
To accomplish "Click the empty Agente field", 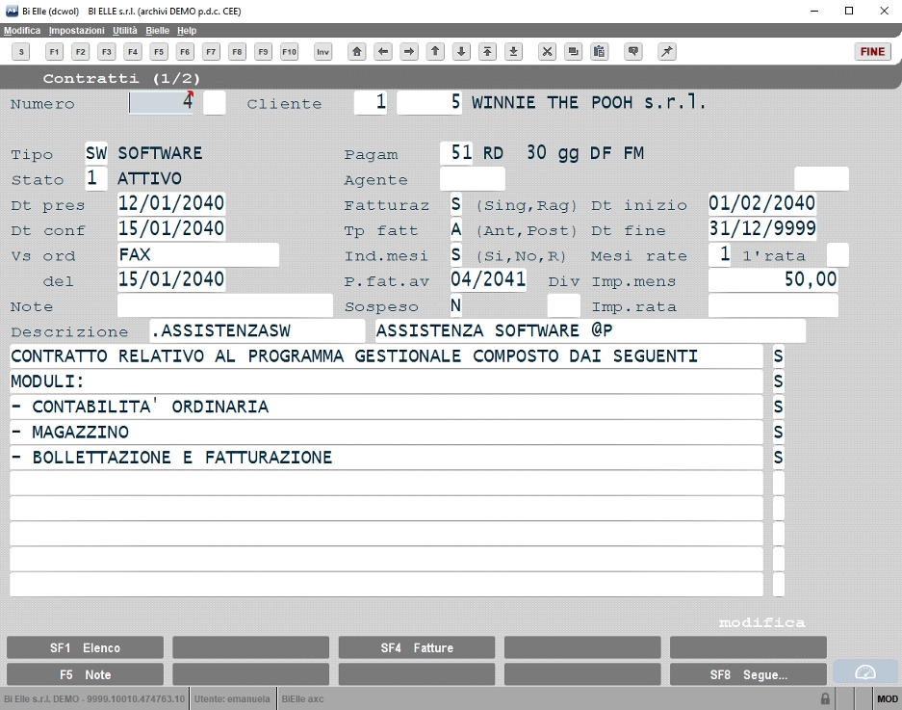I will point(473,178).
